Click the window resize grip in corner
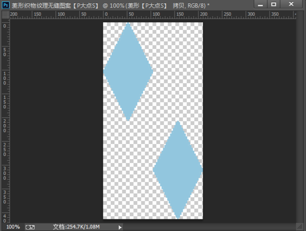306x231 pixels. [x=300, y=227]
